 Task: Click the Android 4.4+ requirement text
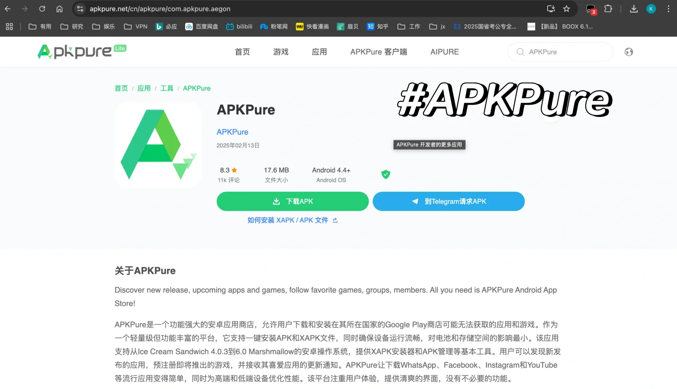(331, 170)
